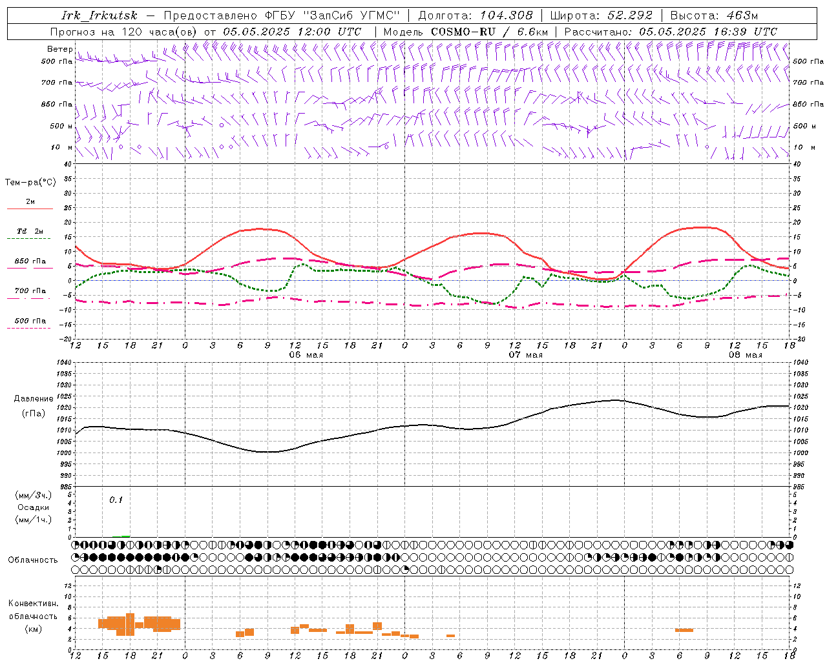Select forecast start "05.05.2025 12:00 UTC" text
Viewport: 827px width, 661px height.
pyautogui.click(x=292, y=32)
